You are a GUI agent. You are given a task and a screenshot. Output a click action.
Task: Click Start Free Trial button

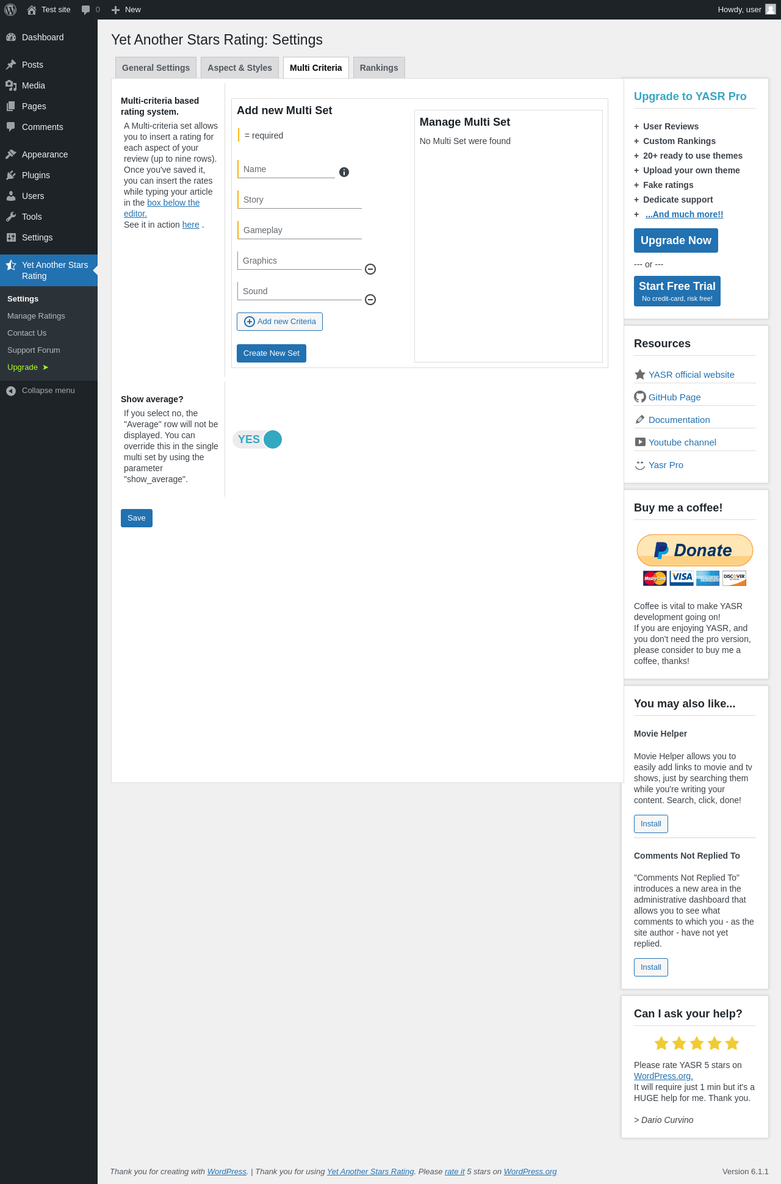tap(677, 291)
